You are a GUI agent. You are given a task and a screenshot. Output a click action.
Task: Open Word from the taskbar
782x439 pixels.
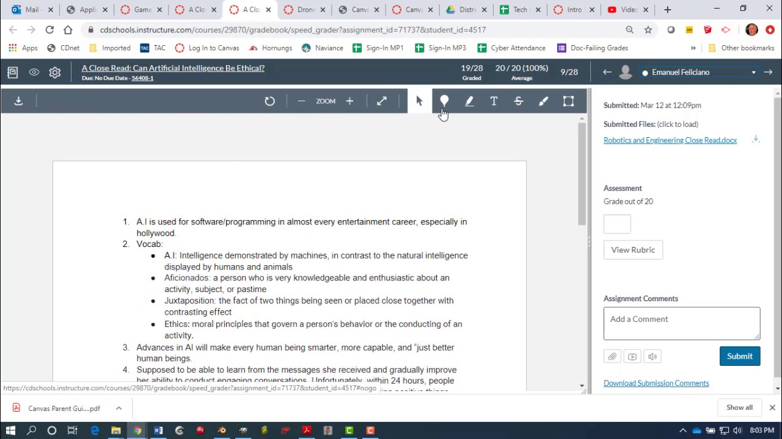click(158, 430)
